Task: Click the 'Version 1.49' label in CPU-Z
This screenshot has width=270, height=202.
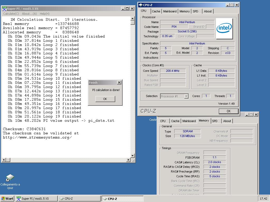Action: coord(226,104)
